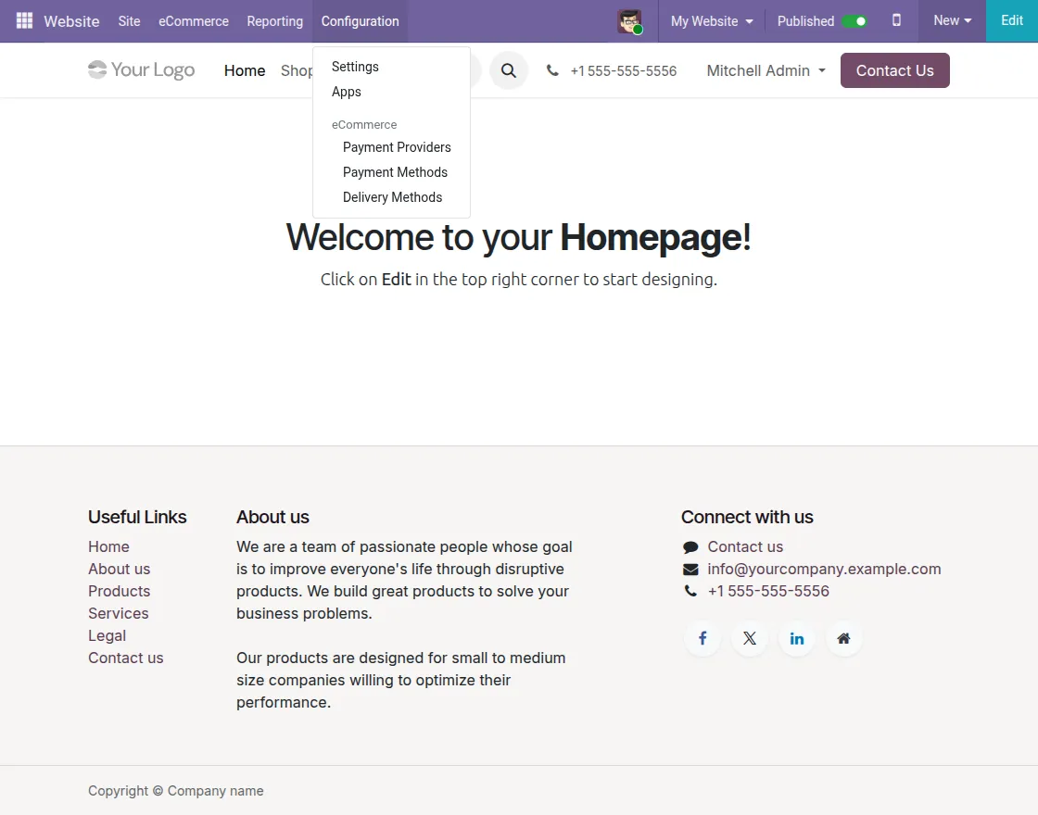Click header phone number +1 555-555-5556

pos(623,70)
